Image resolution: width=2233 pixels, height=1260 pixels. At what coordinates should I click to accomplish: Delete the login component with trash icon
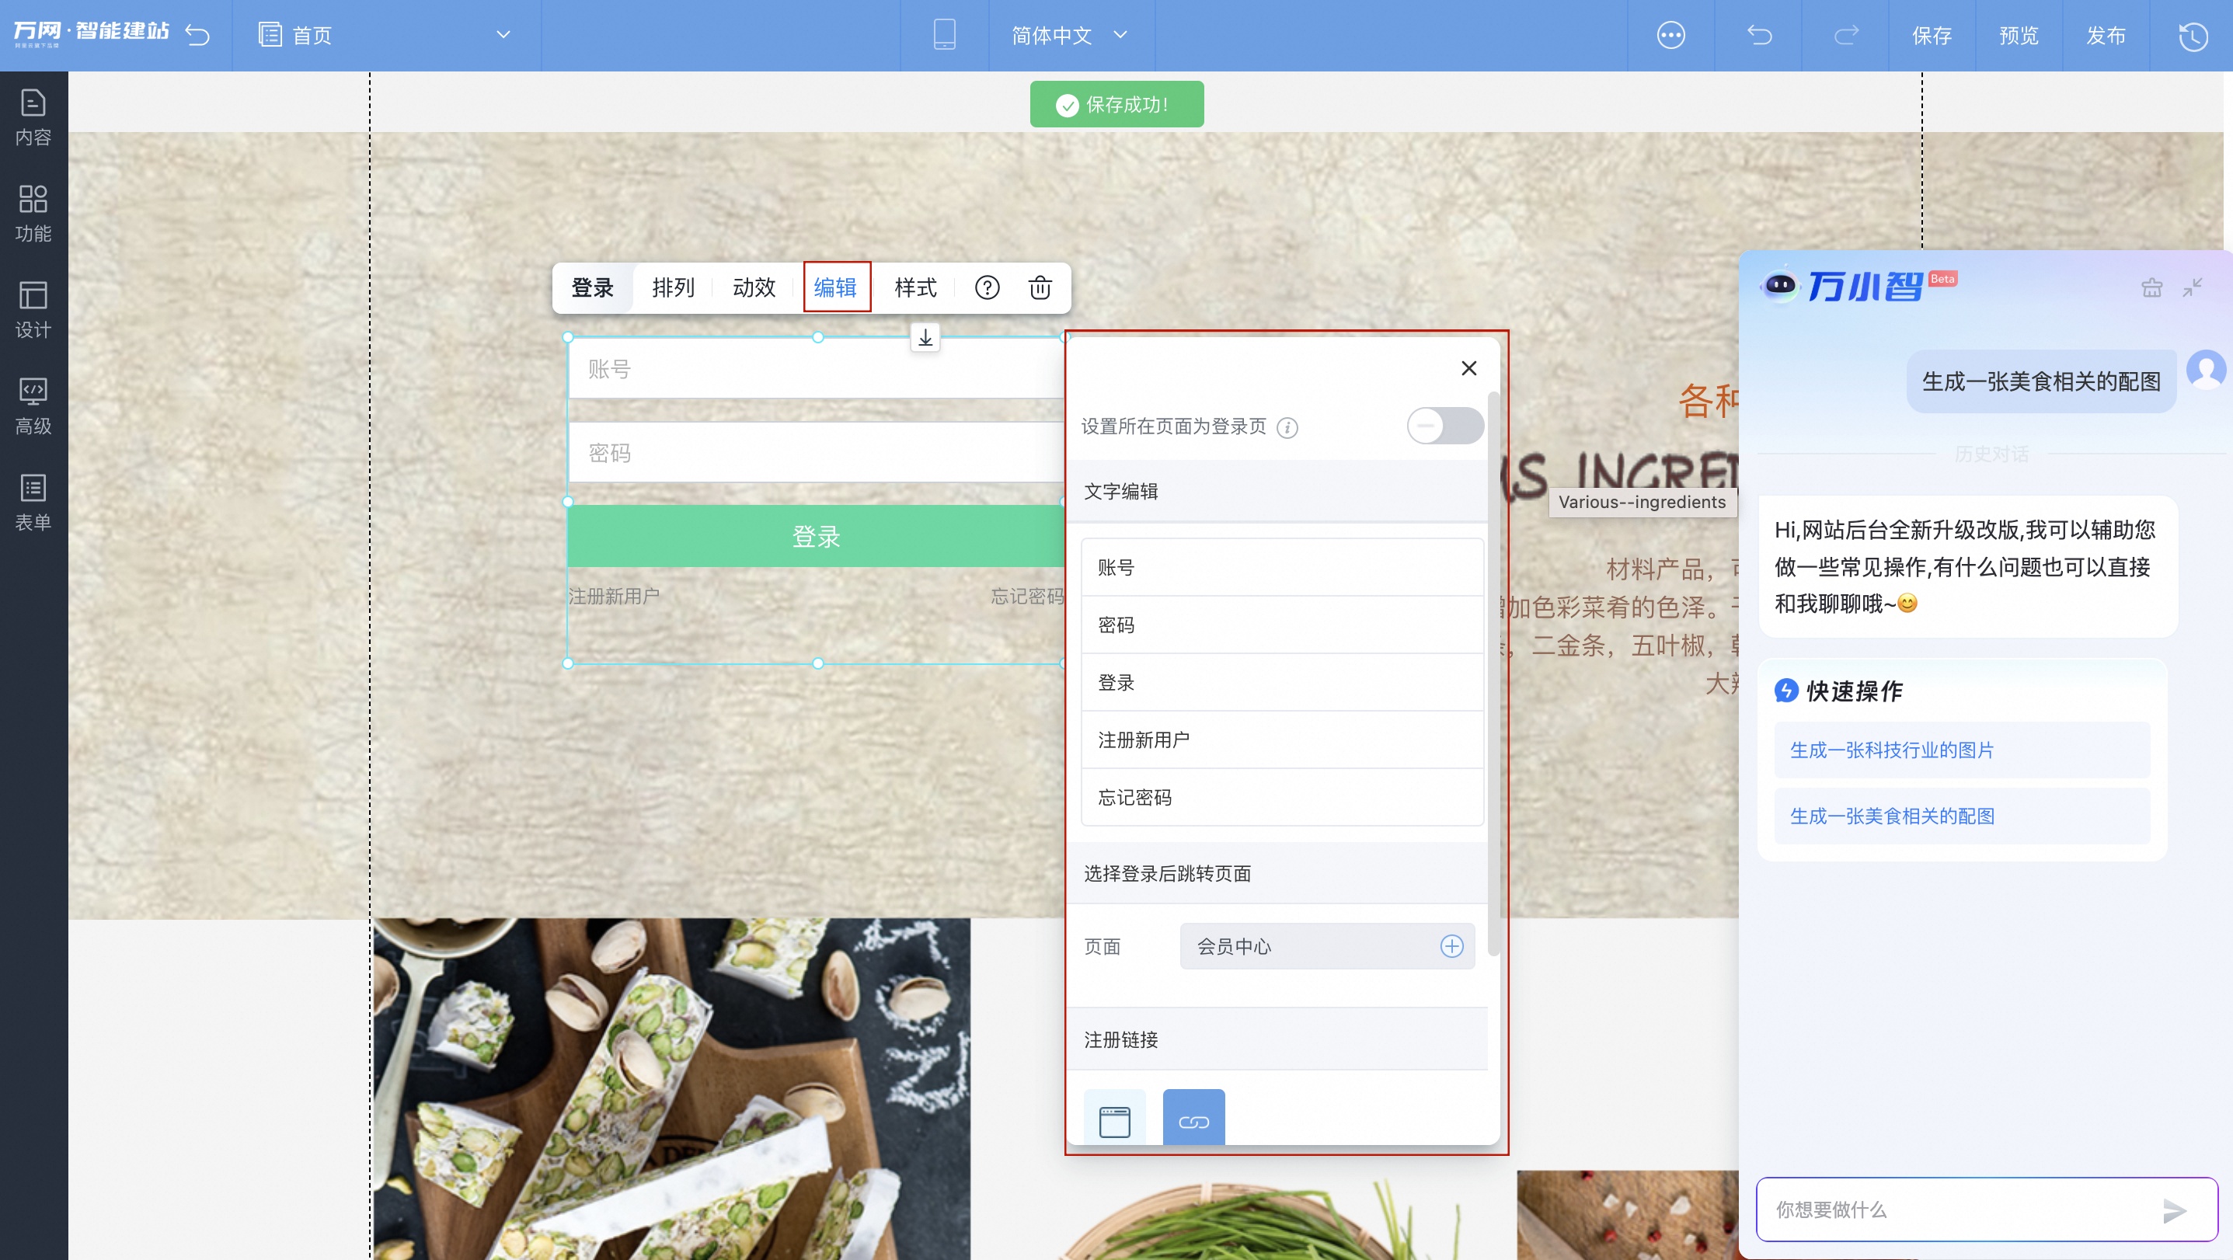[1040, 287]
